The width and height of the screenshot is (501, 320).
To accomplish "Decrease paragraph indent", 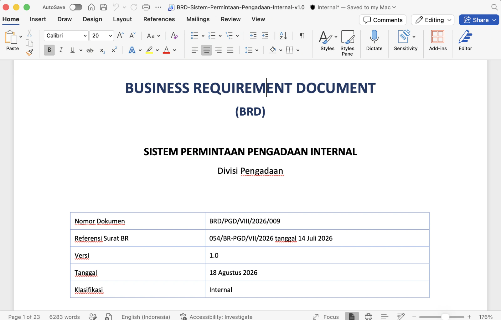I will 253,36.
